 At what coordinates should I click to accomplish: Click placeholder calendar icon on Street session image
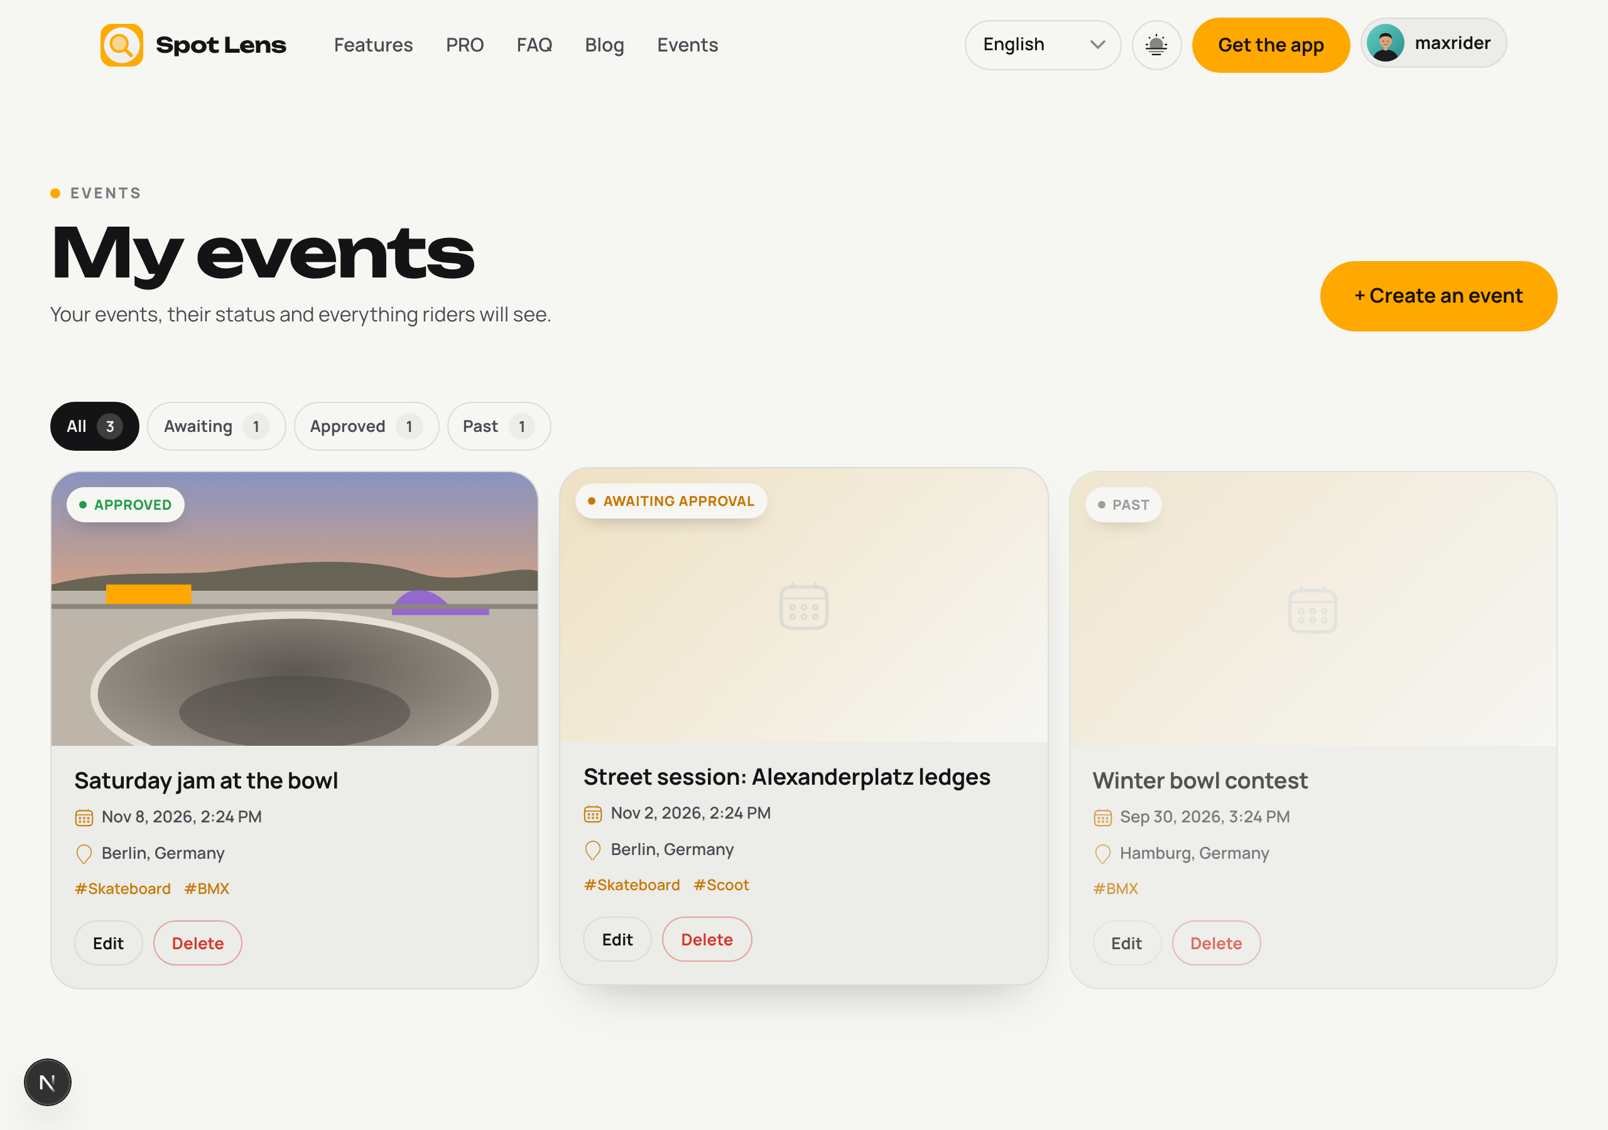[x=804, y=606]
